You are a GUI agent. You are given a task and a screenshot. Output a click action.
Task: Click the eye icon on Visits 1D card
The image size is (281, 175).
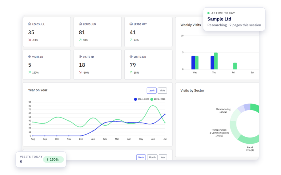(x=29, y=57)
